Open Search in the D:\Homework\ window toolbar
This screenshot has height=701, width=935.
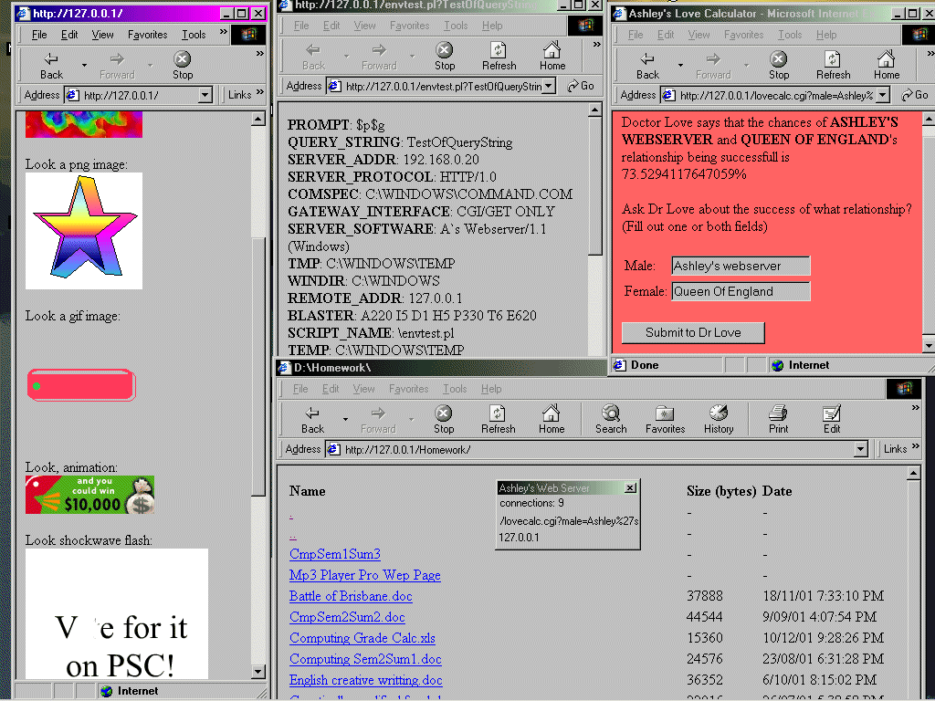point(611,420)
